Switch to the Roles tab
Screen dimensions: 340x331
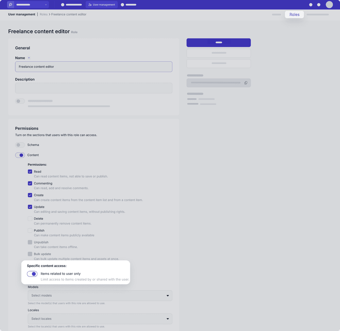[294, 15]
